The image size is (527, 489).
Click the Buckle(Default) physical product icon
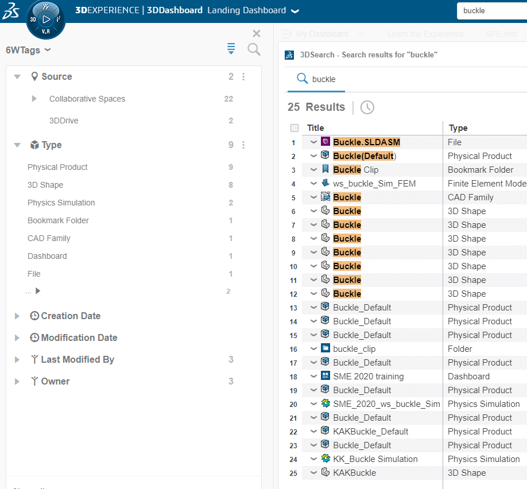(325, 156)
